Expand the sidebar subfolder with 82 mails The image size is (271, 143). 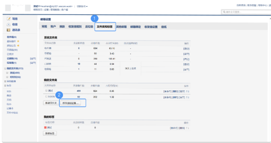coord(7,77)
